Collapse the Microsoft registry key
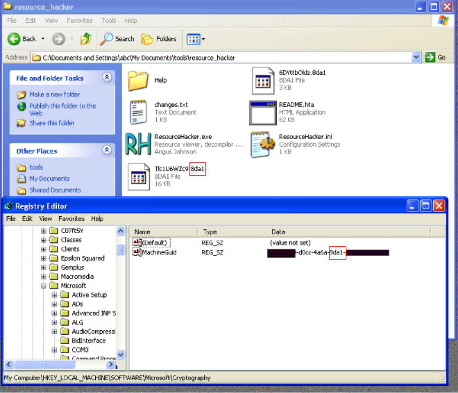 (44, 286)
